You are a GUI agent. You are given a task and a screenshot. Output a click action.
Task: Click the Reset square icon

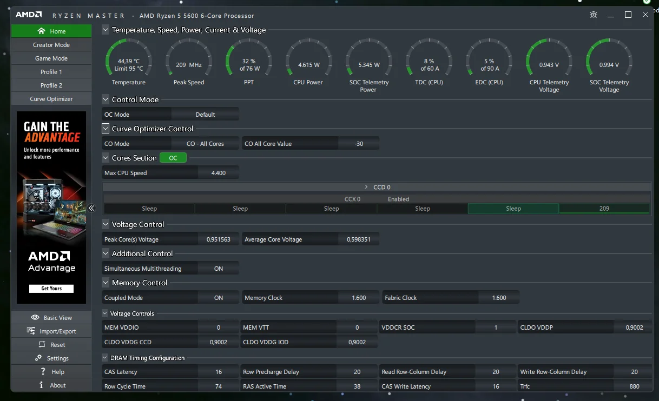42,345
